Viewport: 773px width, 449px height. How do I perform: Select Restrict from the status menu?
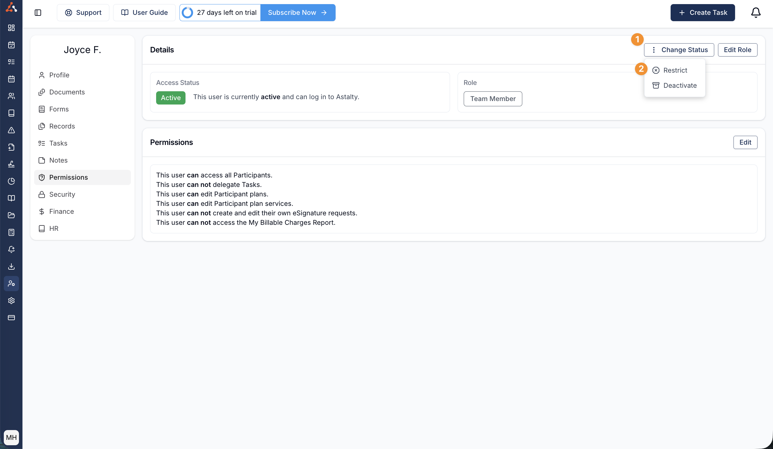pos(675,70)
